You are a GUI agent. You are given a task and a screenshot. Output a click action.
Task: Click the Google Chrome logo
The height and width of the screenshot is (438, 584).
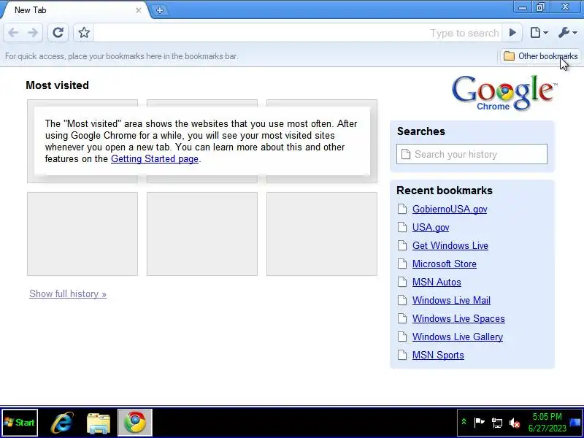504,93
